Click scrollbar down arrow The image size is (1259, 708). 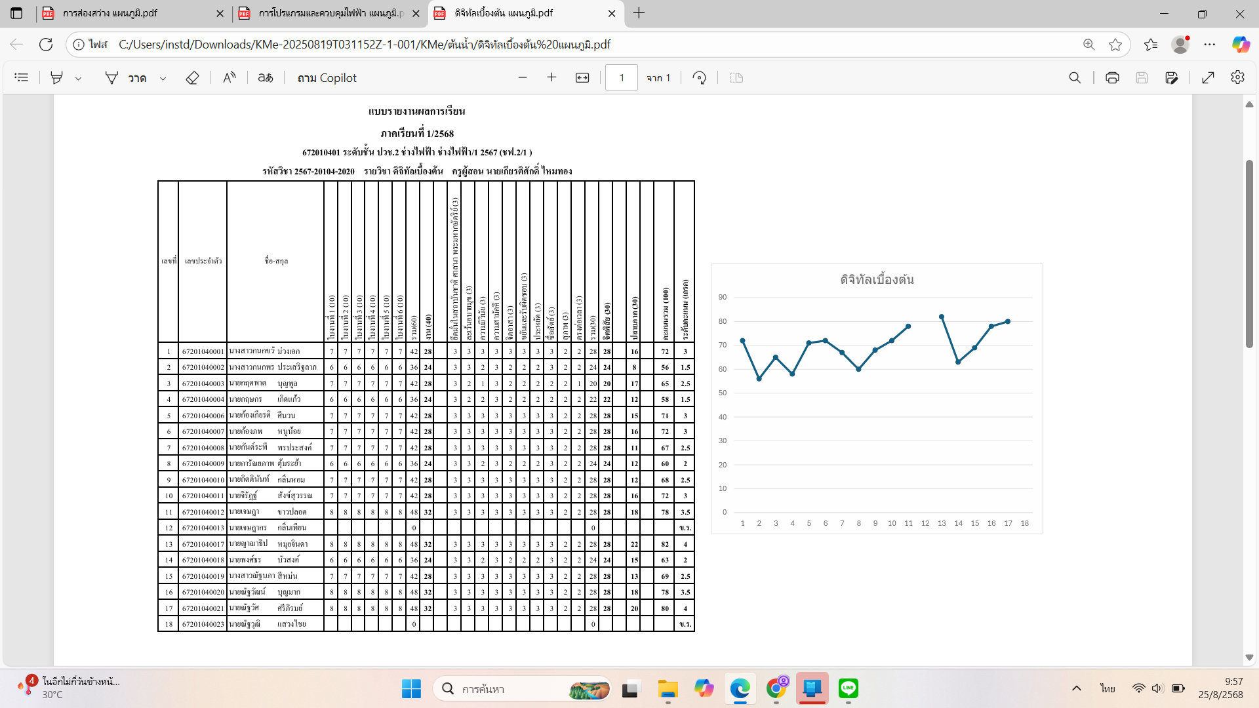pos(1249,658)
